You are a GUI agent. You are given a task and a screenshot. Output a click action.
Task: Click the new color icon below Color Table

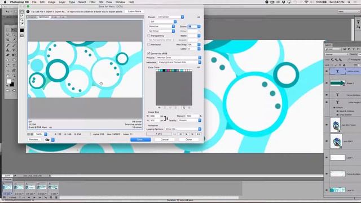pos(184,108)
